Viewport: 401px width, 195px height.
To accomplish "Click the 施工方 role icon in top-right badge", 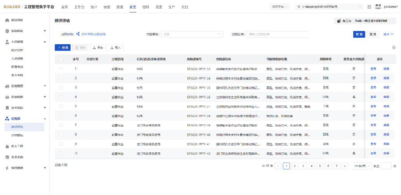I will (339, 21).
